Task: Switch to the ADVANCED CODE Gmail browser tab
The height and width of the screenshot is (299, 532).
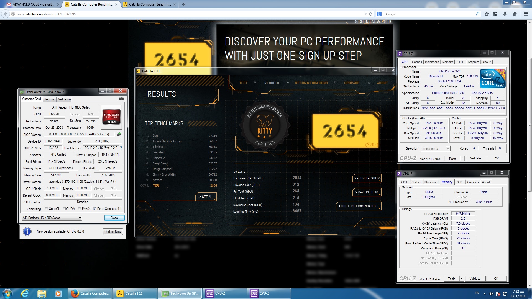Action: pos(33,4)
